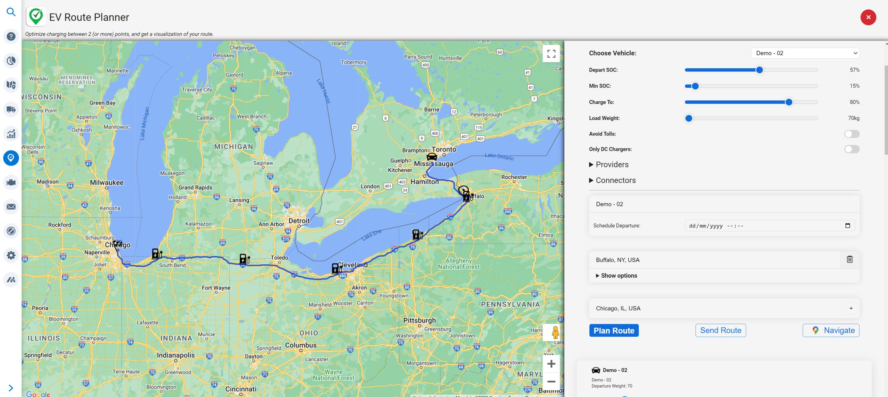Viewport: 888px width, 397px height.
Task: Click the charging station marker at Cleveland
Action: (336, 268)
